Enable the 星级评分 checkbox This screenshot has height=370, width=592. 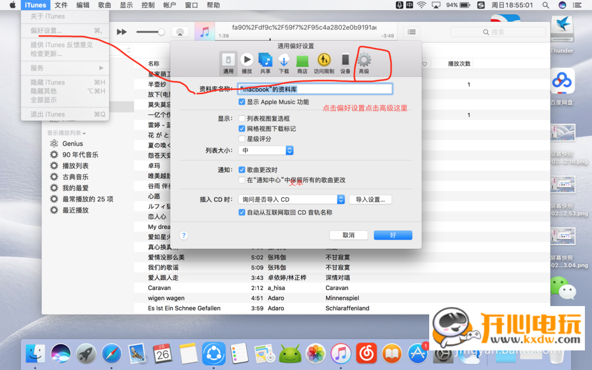(x=242, y=139)
